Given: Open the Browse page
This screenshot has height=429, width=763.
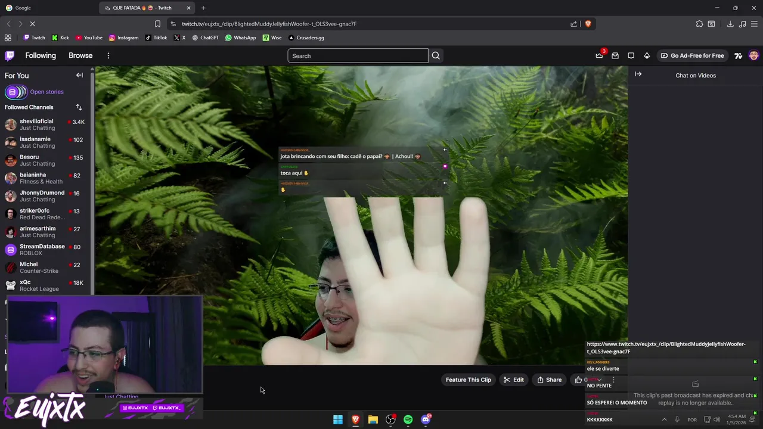Looking at the screenshot, I should pyautogui.click(x=80, y=55).
